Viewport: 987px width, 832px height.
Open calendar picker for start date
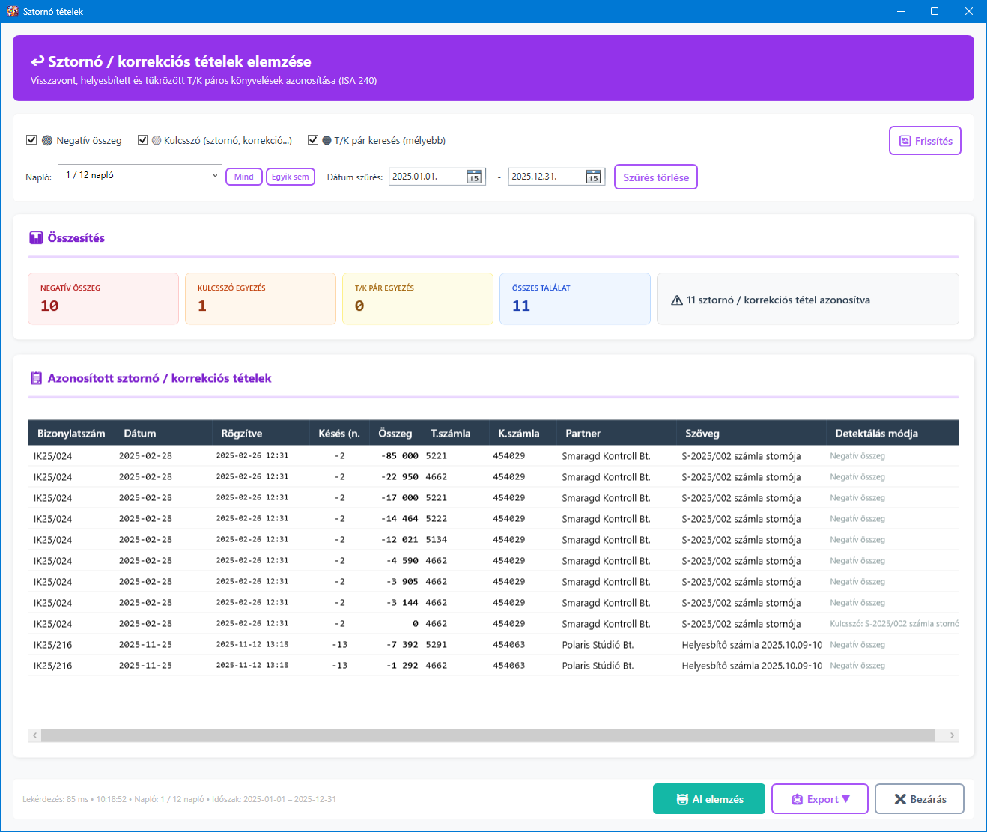tap(474, 177)
